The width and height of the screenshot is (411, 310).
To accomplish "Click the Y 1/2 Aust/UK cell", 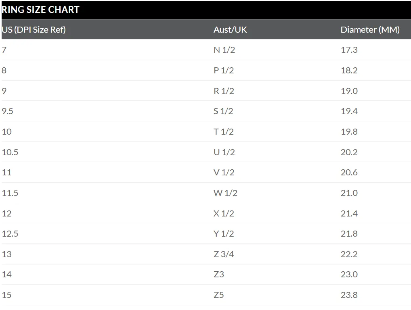I will (224, 233).
